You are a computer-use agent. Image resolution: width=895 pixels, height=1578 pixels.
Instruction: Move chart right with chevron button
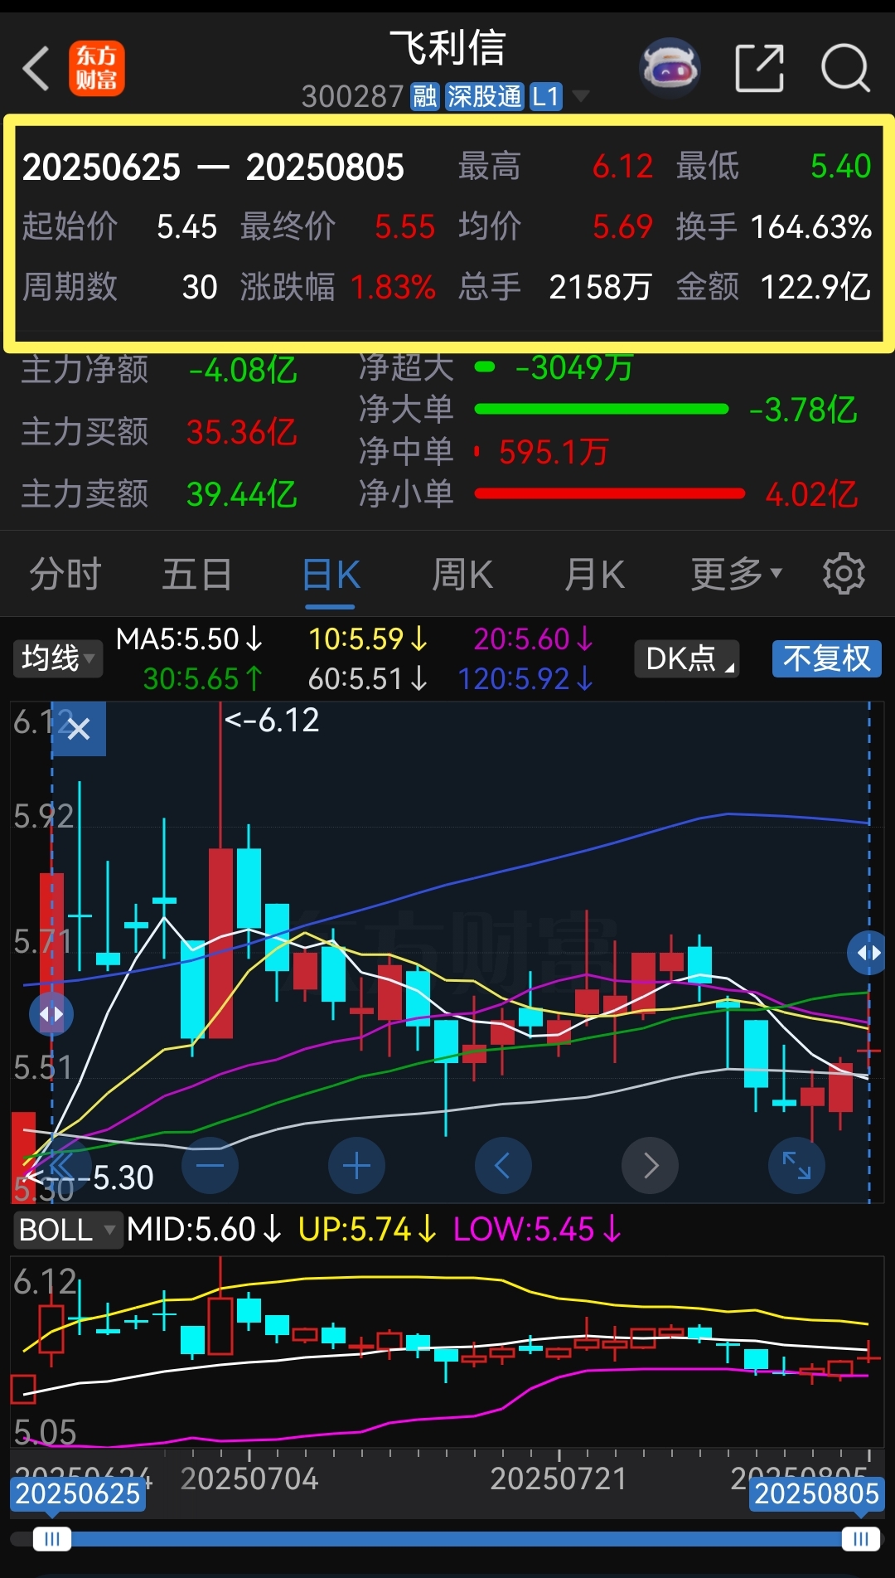coord(651,1165)
